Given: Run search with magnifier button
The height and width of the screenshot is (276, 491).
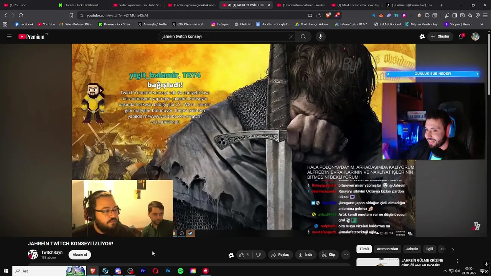Looking at the screenshot, I should pos(303,36).
